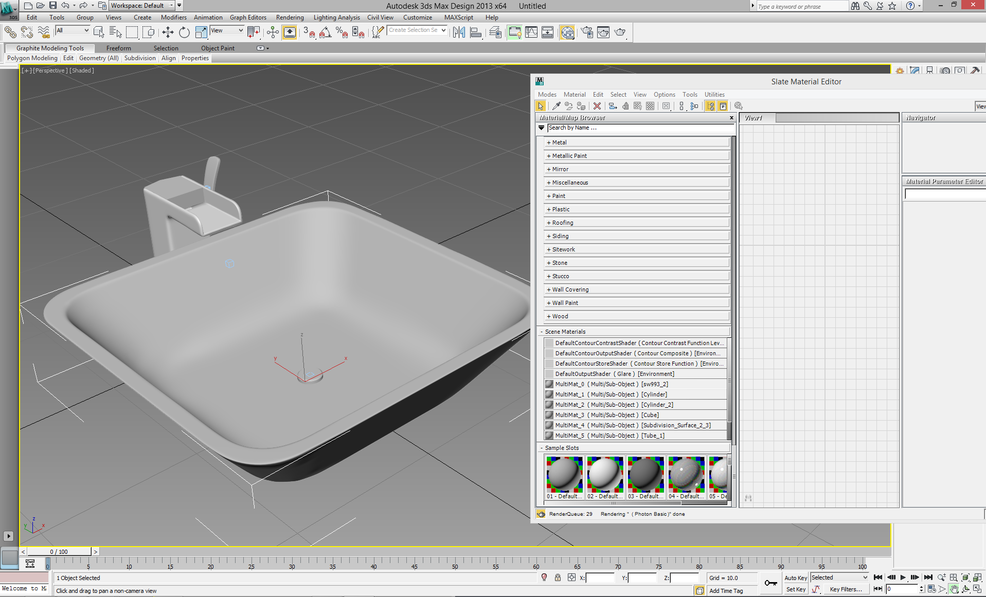This screenshot has height=597, width=986.
Task: Toggle Auto Key animation mode
Action: [x=795, y=578]
